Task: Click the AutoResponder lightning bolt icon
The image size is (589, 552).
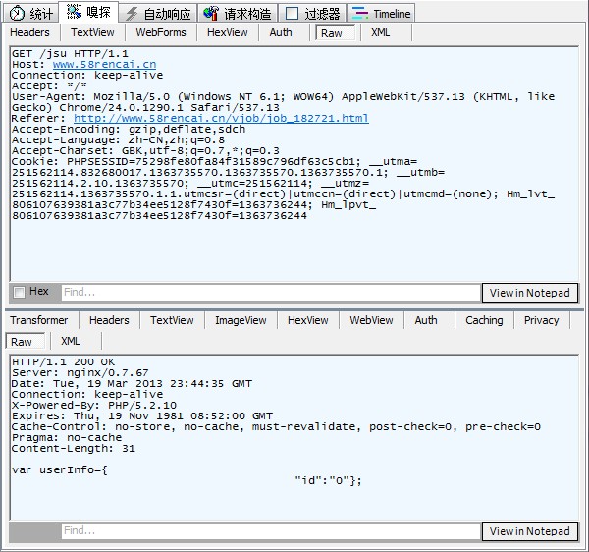Action: (x=132, y=14)
